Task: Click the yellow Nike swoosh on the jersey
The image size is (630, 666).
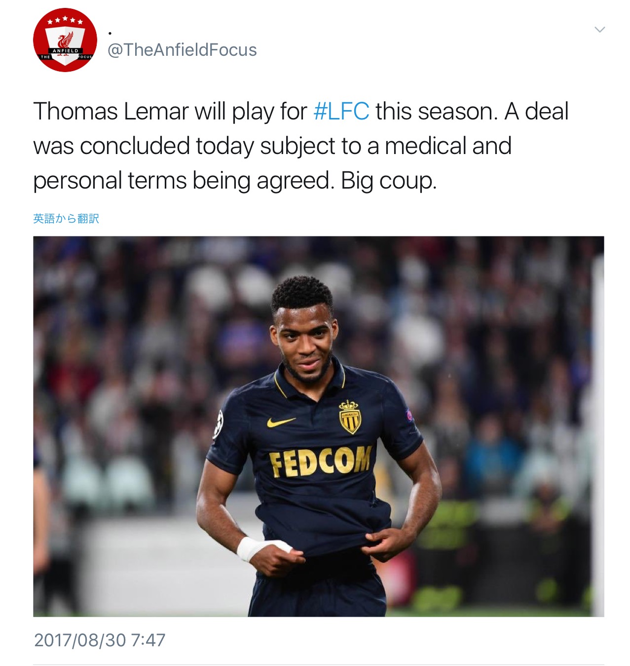Action: click(x=280, y=422)
